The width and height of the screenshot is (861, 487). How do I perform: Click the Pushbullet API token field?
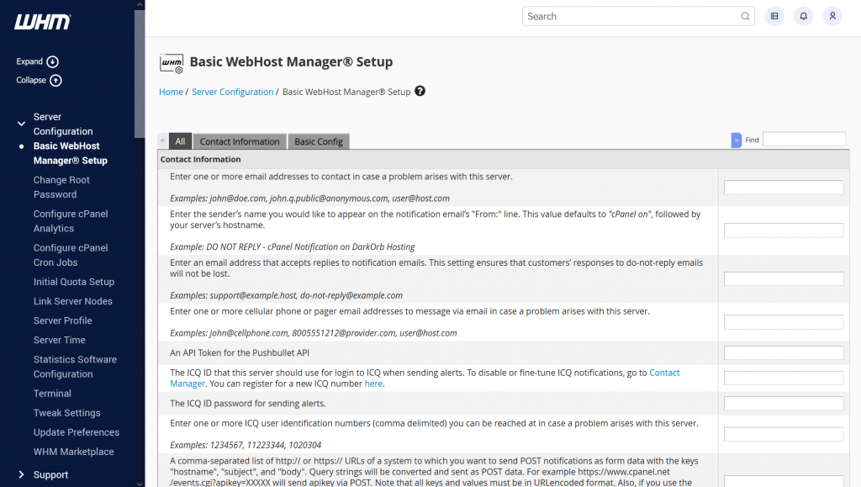click(784, 352)
